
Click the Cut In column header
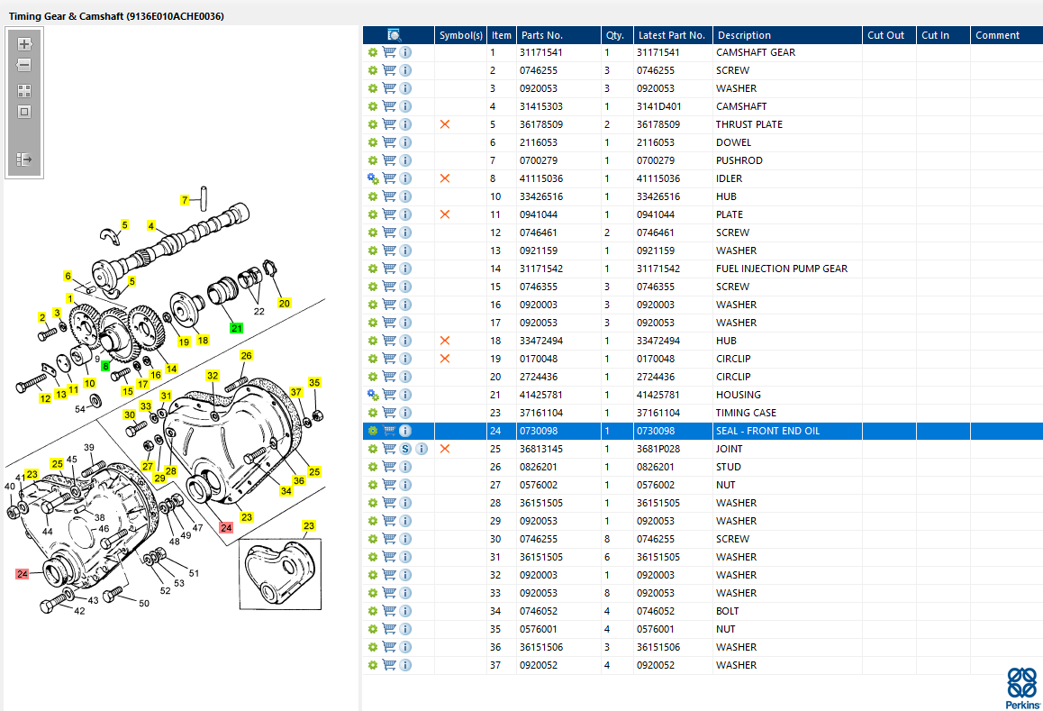coord(942,35)
